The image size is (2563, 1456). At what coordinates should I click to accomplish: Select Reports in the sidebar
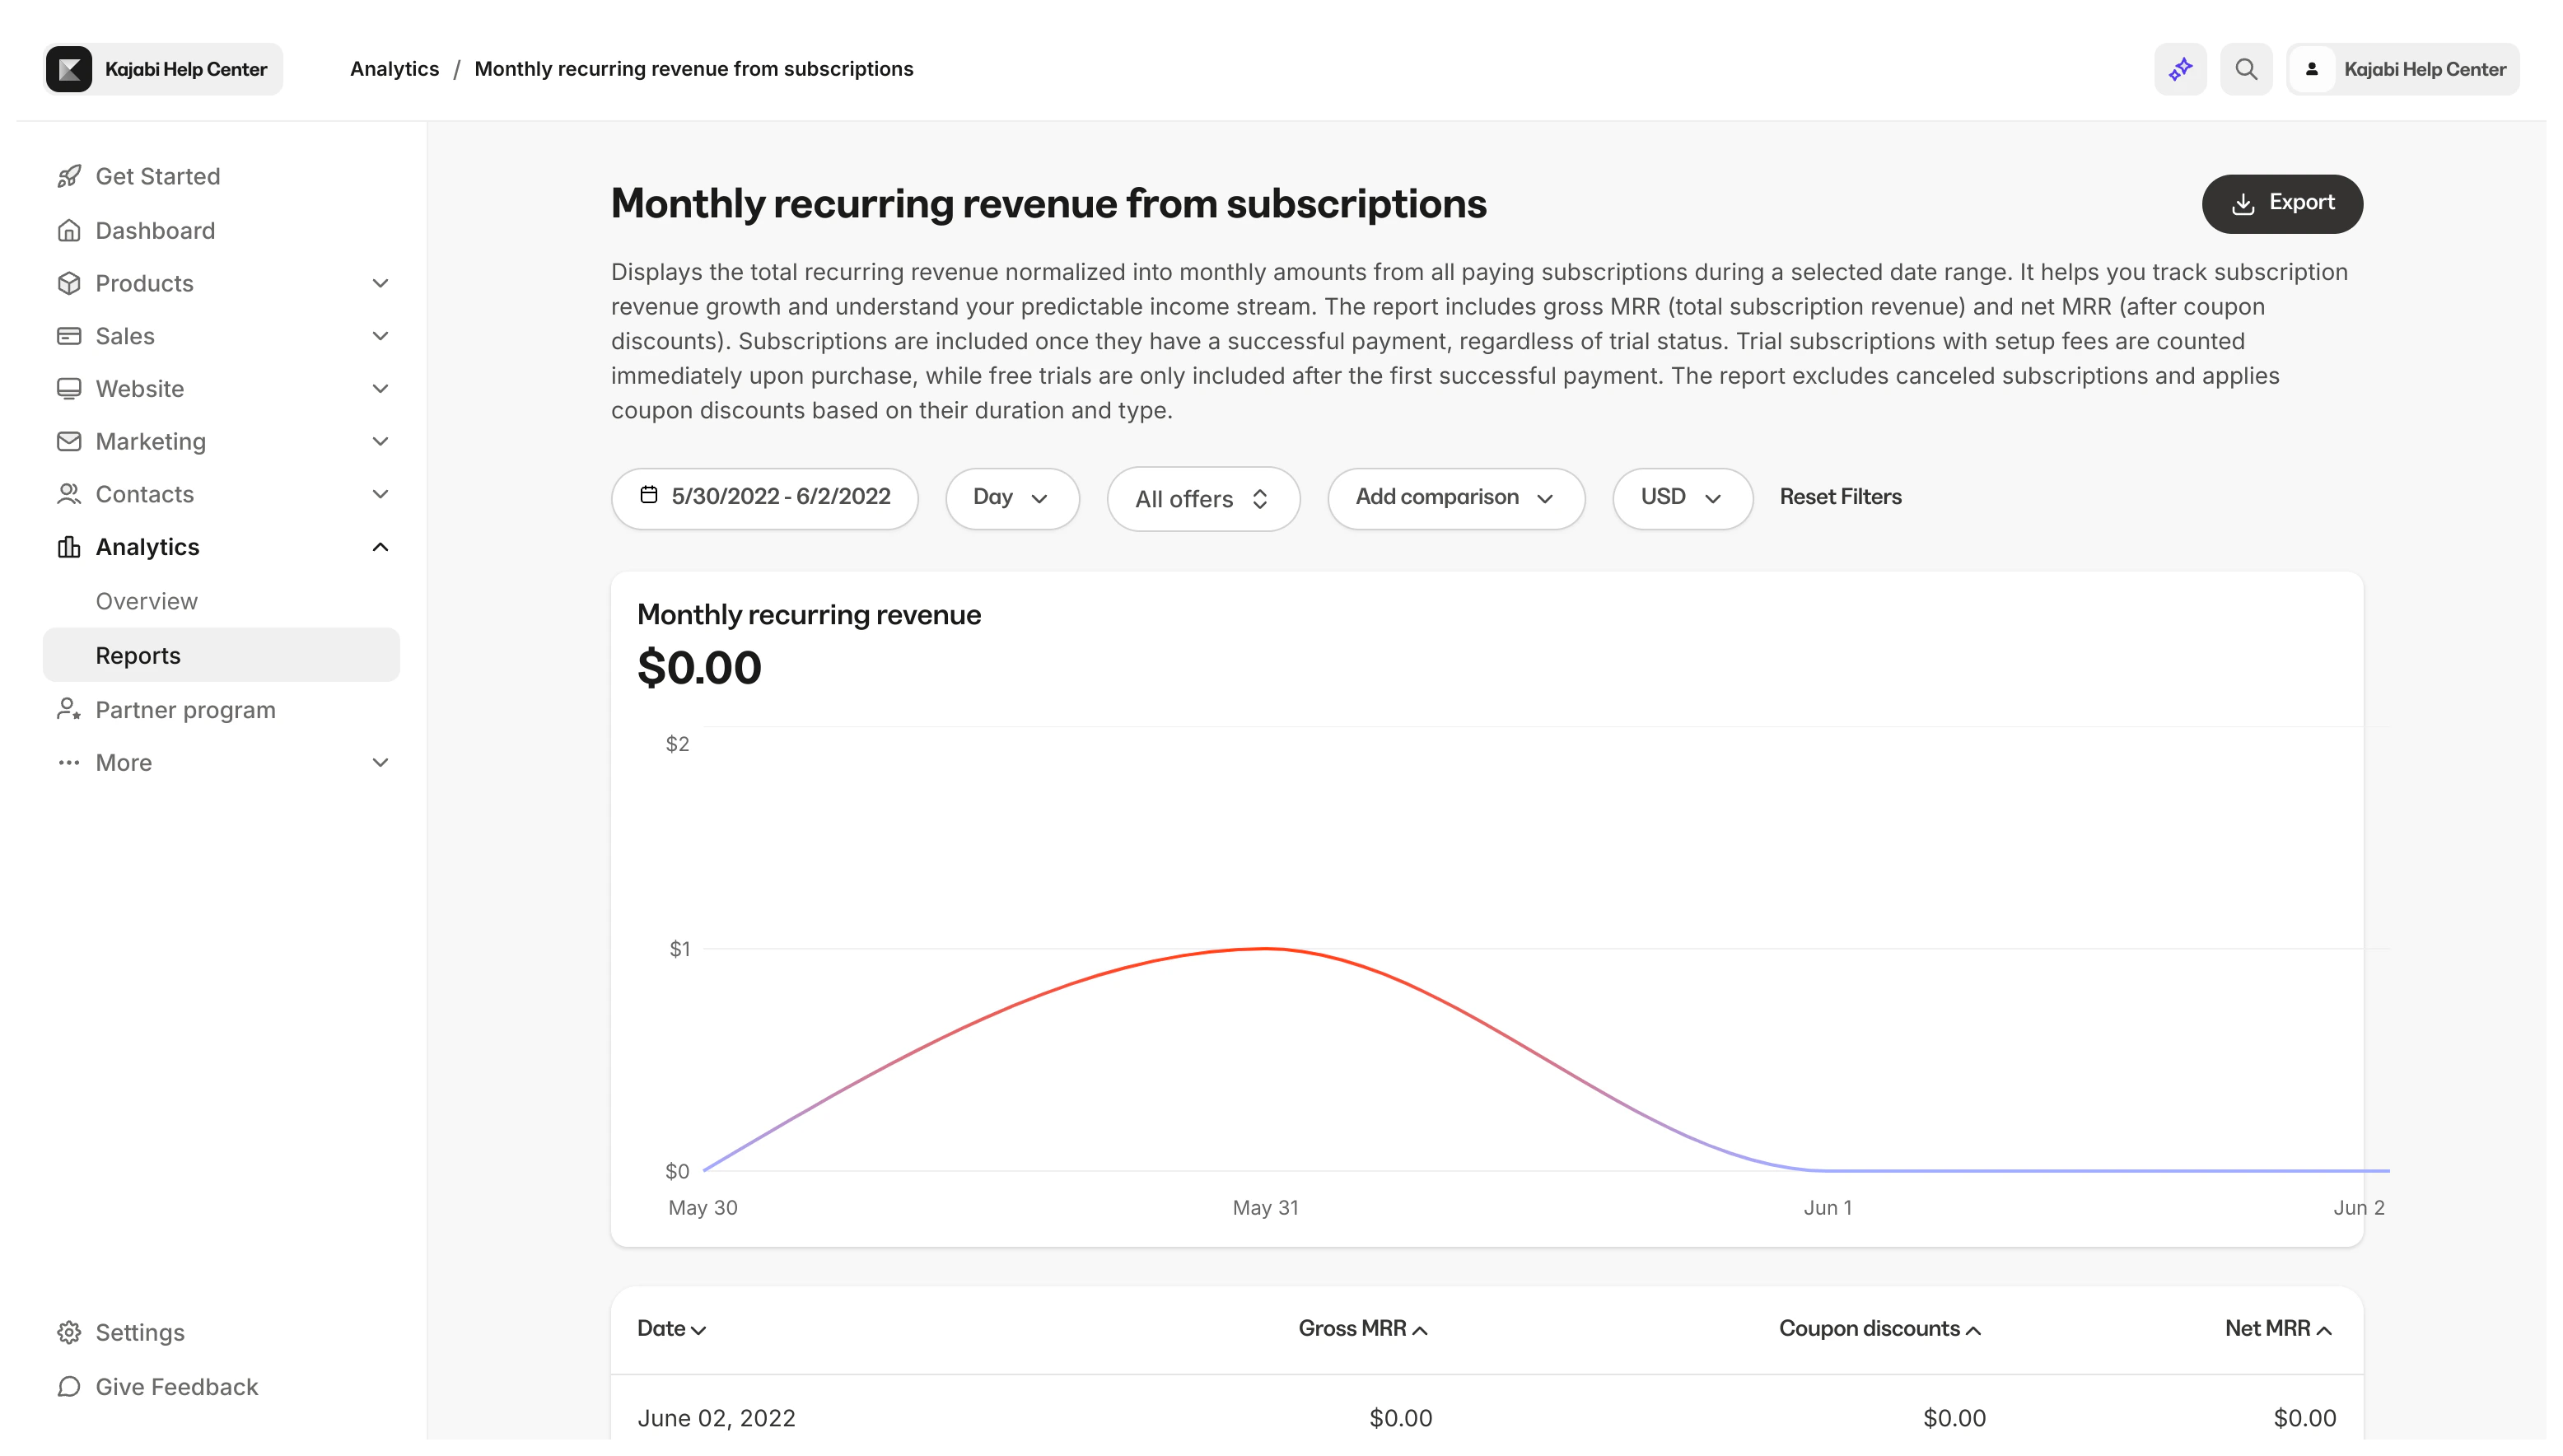coord(138,655)
